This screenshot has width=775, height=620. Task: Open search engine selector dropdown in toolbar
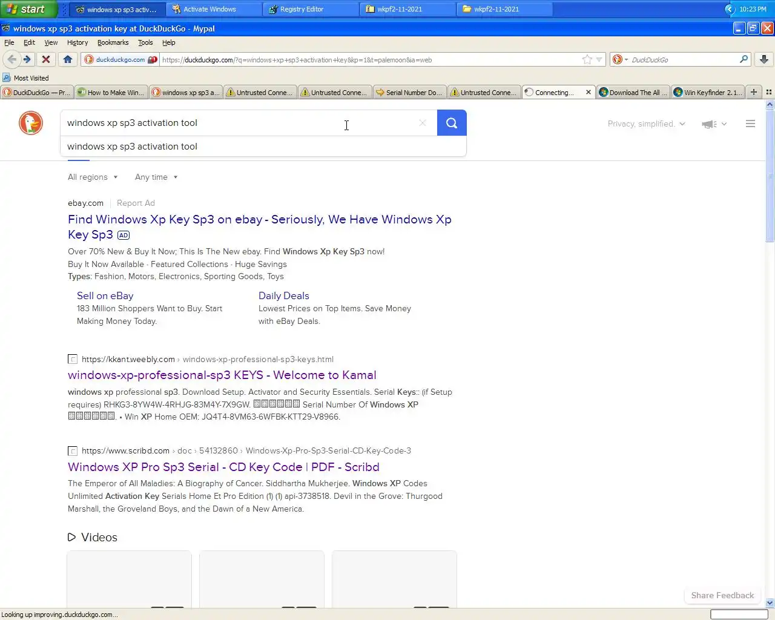point(620,59)
